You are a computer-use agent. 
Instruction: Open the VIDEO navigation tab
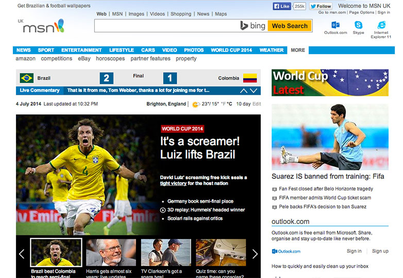[170, 50]
